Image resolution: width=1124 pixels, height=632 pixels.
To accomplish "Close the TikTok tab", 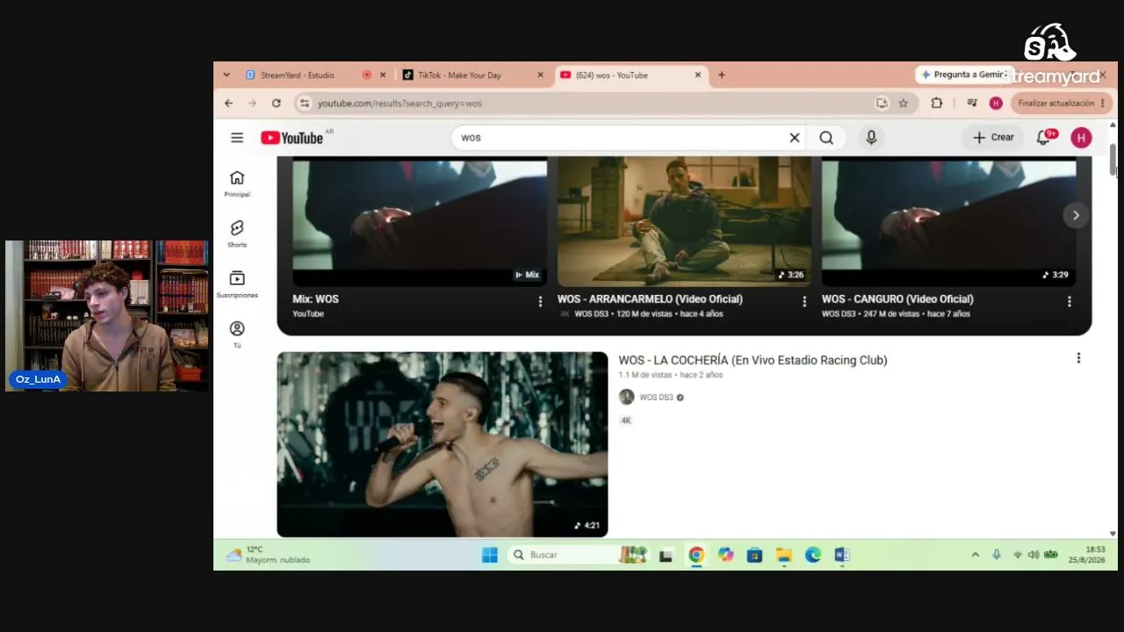I will (540, 75).
